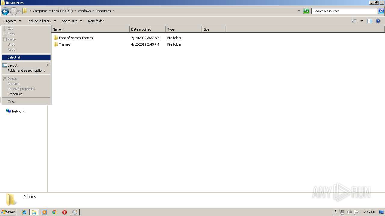Click the network tray icon
The height and width of the screenshot is (216, 385).
(x=342, y=212)
